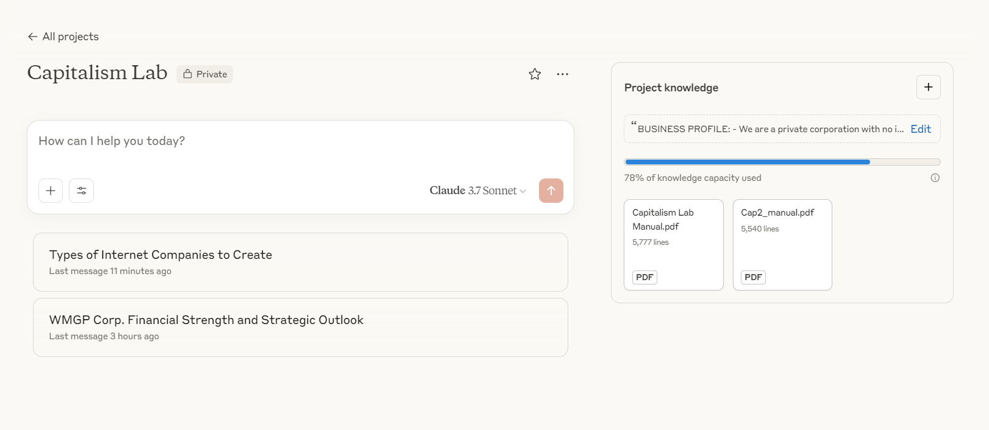989x430 pixels.
Task: Open the chat tools settings sliders icon
Action: coord(81,191)
